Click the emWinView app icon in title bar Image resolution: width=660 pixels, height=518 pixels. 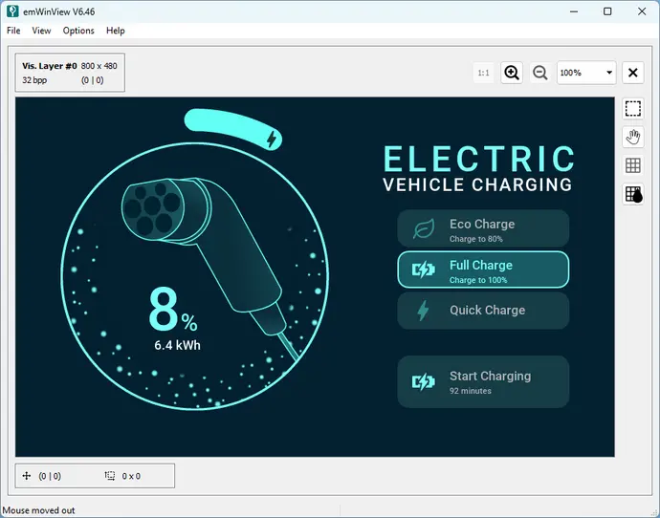pos(12,11)
